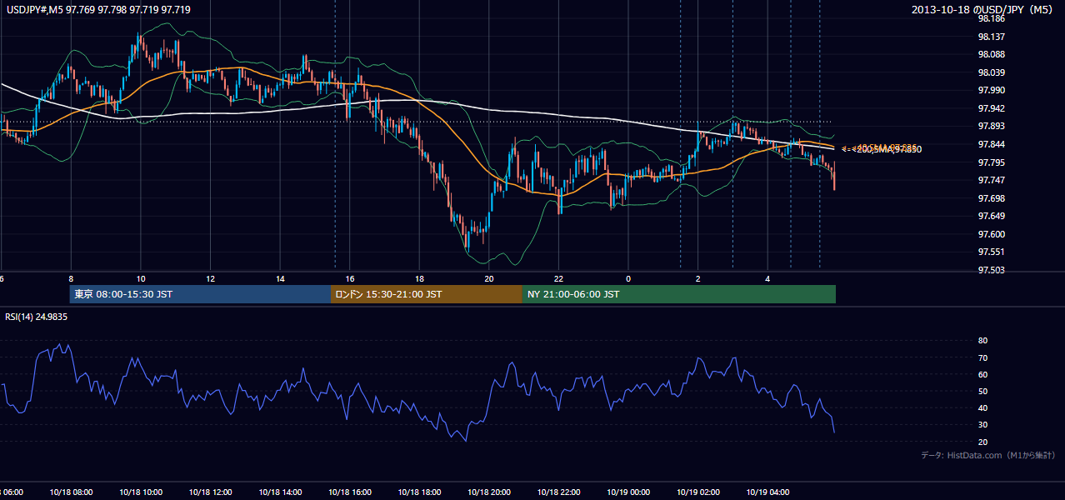Click hour label 14 under price chart
The height and width of the screenshot is (500, 1065).
tap(280, 278)
